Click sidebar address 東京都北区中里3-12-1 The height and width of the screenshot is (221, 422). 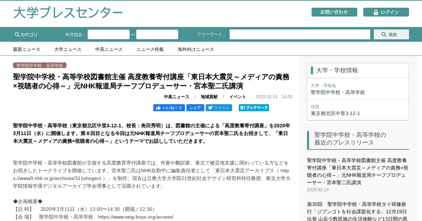pos(335,113)
